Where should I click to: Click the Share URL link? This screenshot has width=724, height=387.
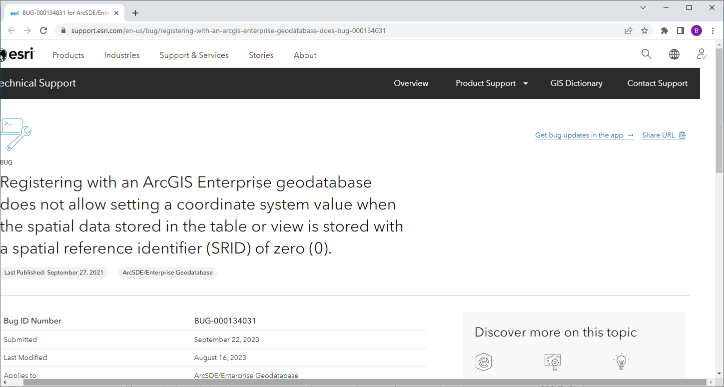coord(659,135)
